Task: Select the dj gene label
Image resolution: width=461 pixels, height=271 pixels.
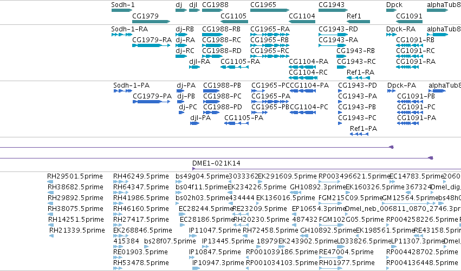Action: point(179,5)
